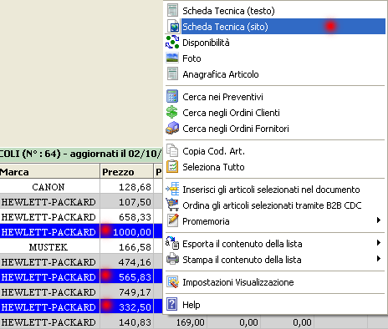This screenshot has width=388, height=329.
Task: Open Foto from the context menu
Action: pos(275,58)
